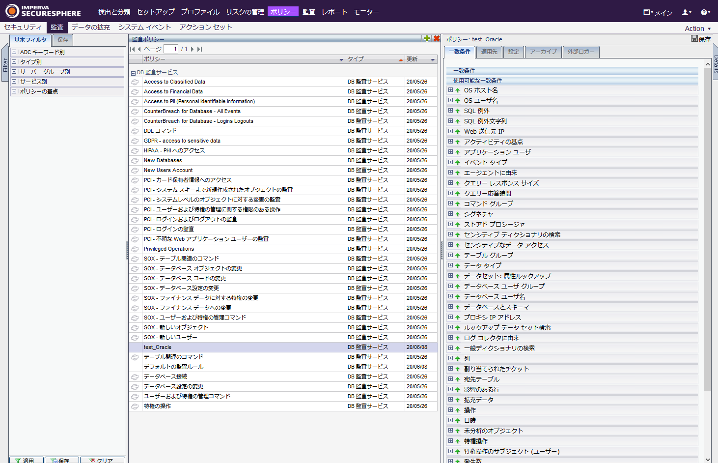Open the レポート main menu
This screenshot has width=718, height=463.
click(334, 12)
